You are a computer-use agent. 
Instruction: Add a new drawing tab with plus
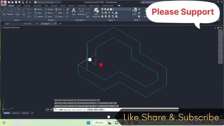tap(61, 24)
